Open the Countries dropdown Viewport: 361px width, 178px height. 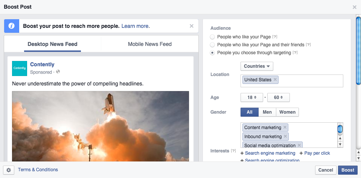257,66
